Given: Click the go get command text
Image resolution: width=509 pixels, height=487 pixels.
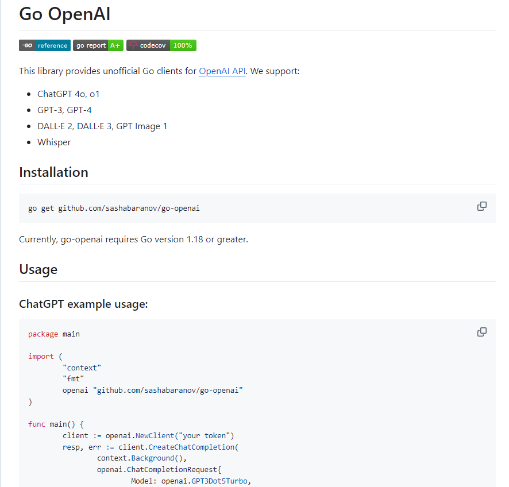Looking at the screenshot, I should (x=114, y=208).
